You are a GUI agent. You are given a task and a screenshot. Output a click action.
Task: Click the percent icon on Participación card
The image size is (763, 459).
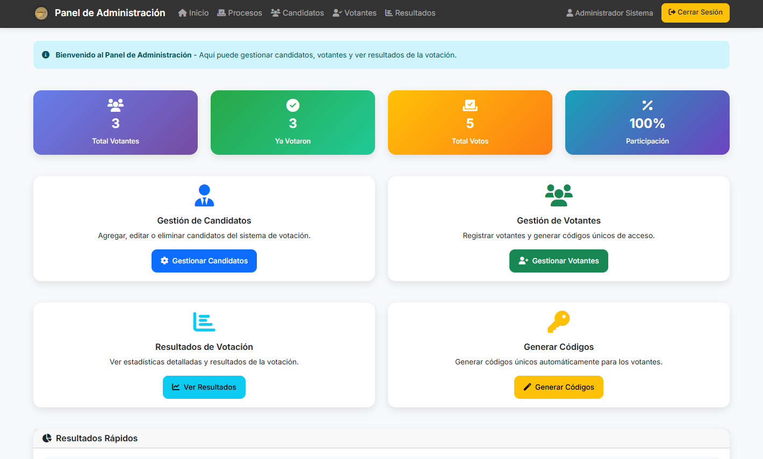tap(647, 105)
